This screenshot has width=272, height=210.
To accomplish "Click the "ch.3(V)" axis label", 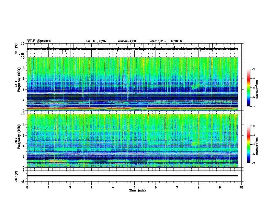I will (16, 176).
